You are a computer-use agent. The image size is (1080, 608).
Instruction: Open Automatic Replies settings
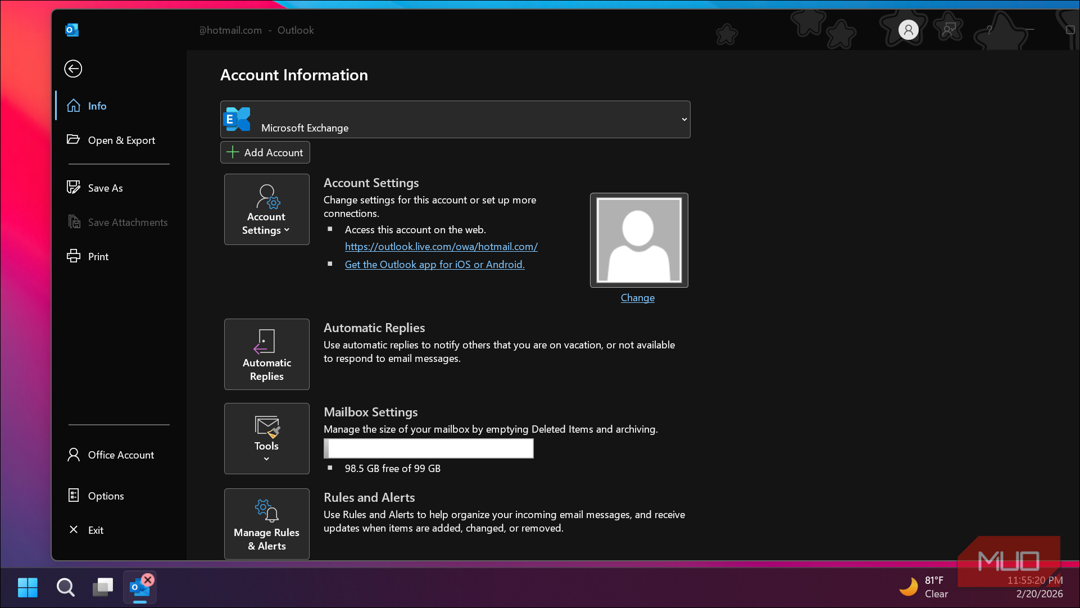(x=267, y=354)
